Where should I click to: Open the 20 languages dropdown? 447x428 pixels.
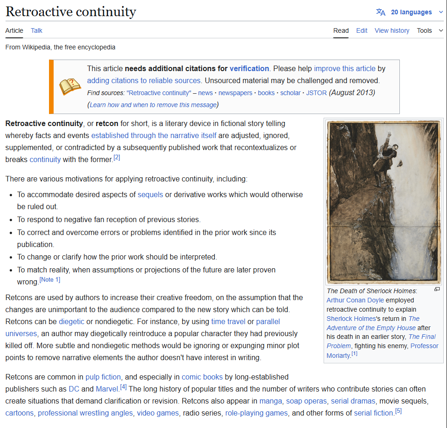411,12
